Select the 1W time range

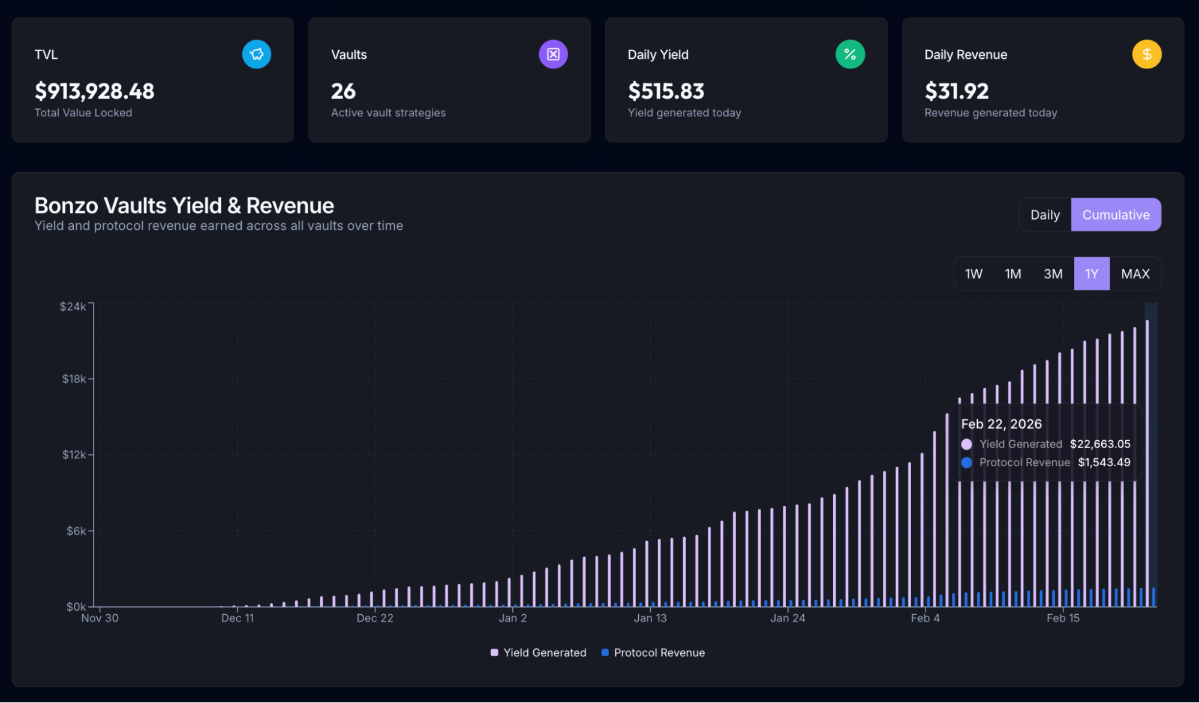click(x=973, y=274)
